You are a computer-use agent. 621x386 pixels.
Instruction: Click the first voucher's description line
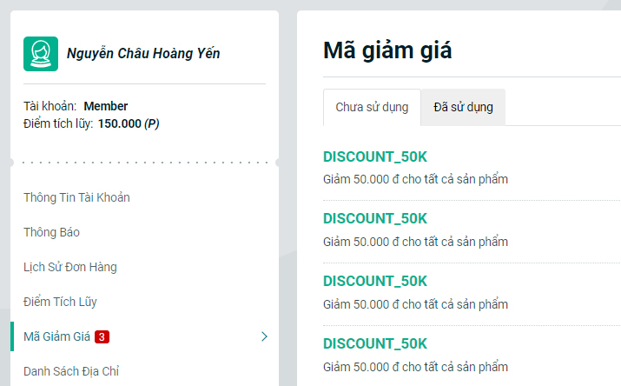[x=415, y=179]
